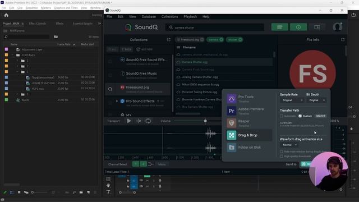Remove the 'shutter' search tag
This screenshot has height=202, width=359.
(240, 40)
